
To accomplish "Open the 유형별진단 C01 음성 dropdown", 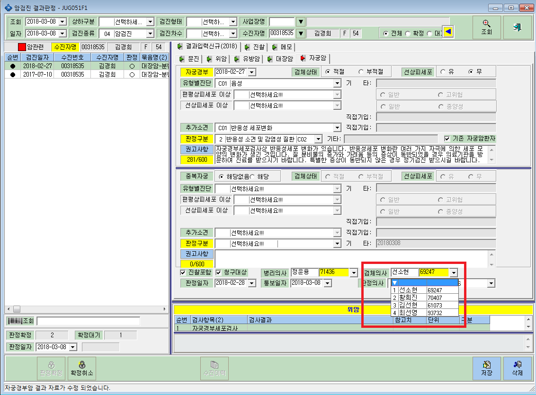I will coord(337,83).
